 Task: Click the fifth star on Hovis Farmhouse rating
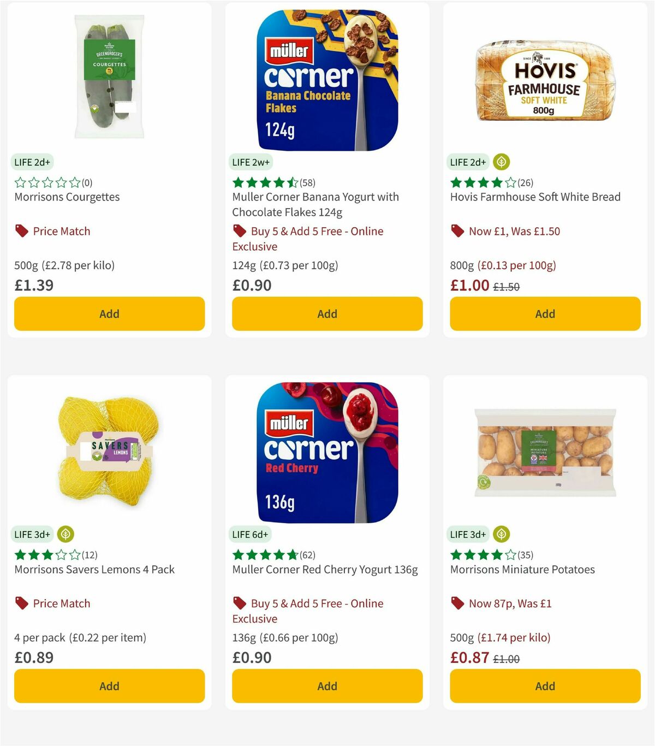click(x=509, y=183)
